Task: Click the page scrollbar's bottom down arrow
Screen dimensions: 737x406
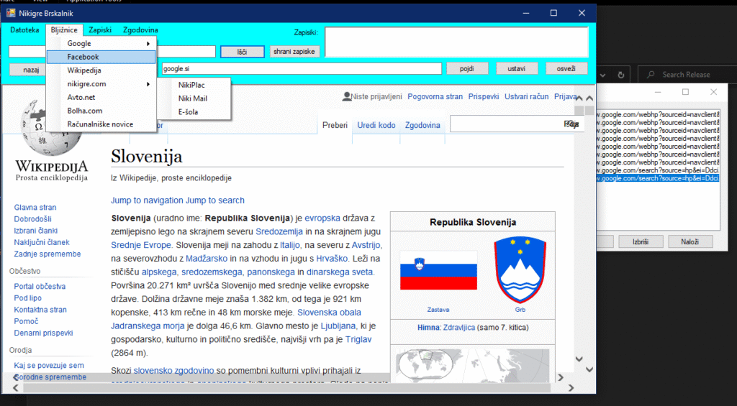Action: tap(581, 360)
